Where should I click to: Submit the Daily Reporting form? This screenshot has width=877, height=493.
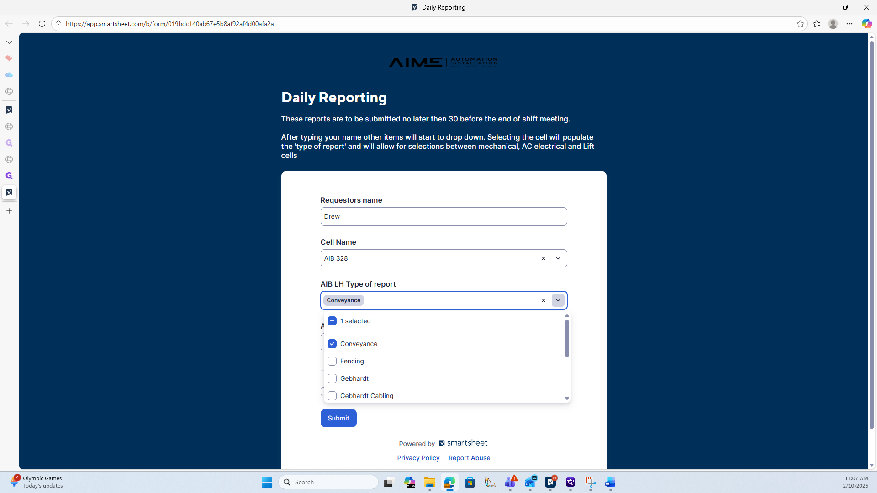338,418
